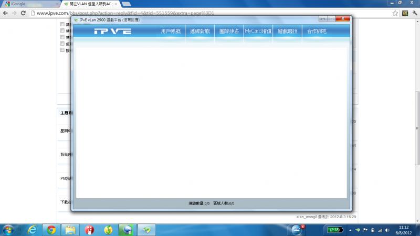The height and width of the screenshot is (236, 420).
Task: Click the IPVE logo in the banner
Action: coord(113,31)
